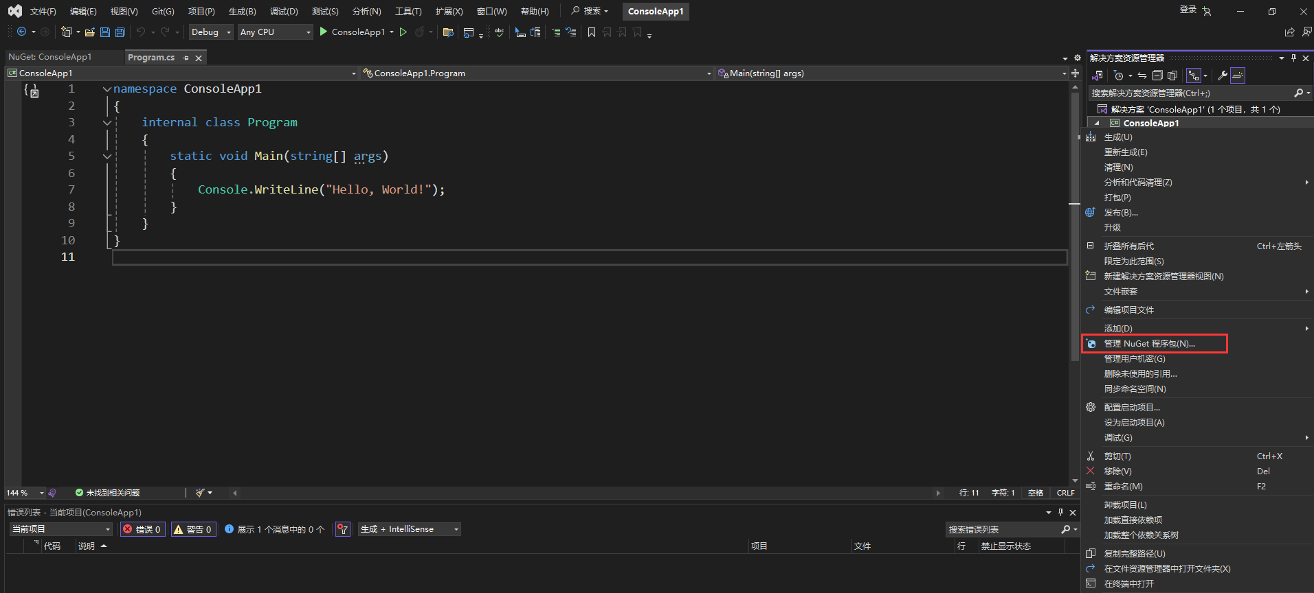
Task: Click the Properties wrench icon
Action: (x=1223, y=75)
